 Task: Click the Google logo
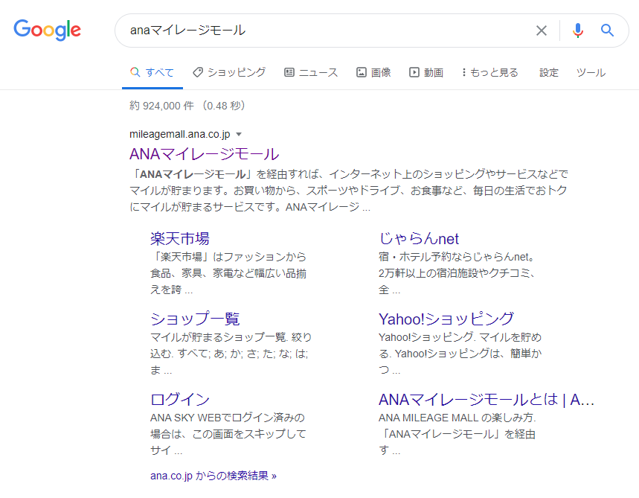(x=47, y=30)
